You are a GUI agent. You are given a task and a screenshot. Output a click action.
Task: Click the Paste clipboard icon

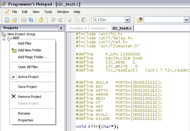click(84, 20)
